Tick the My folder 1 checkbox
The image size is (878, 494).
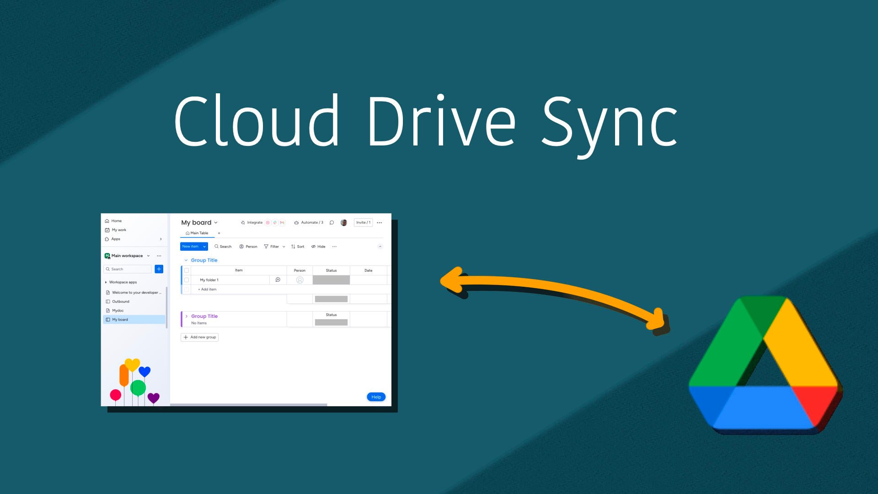pyautogui.click(x=187, y=280)
